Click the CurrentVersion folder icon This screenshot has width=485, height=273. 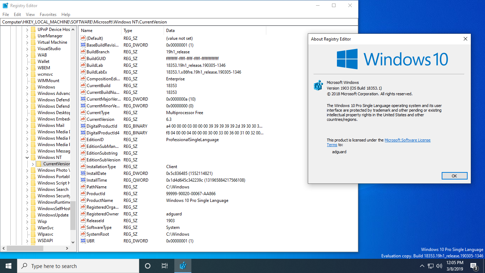pos(39,164)
